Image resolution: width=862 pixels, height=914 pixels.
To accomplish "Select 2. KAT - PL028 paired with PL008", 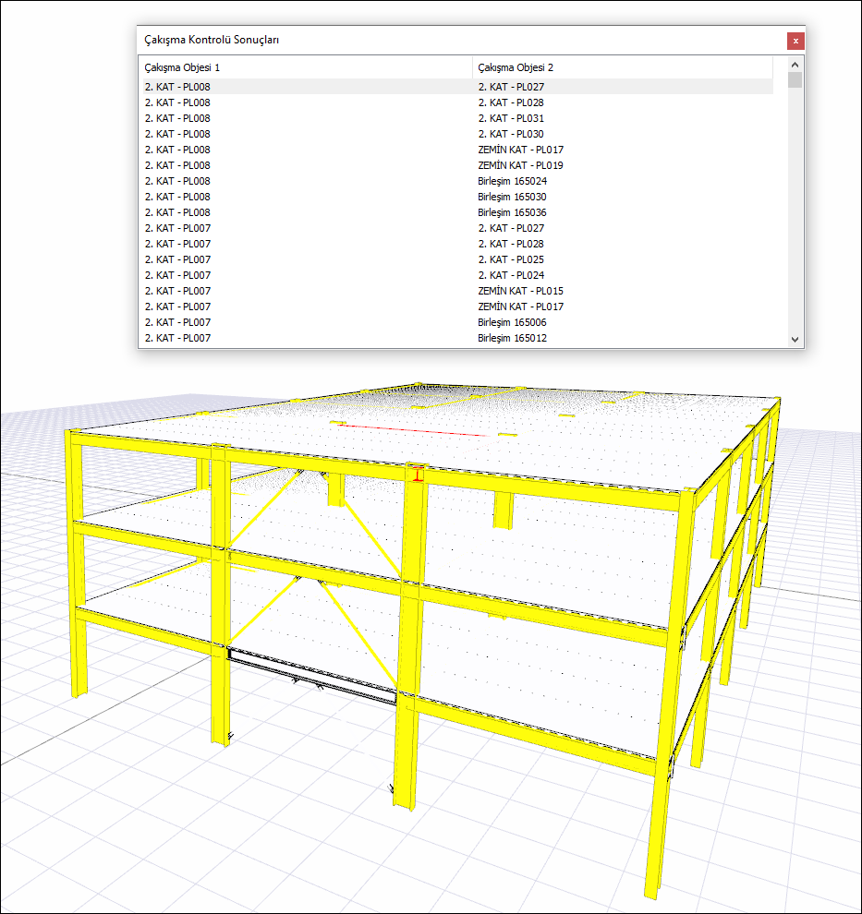I will click(x=511, y=102).
